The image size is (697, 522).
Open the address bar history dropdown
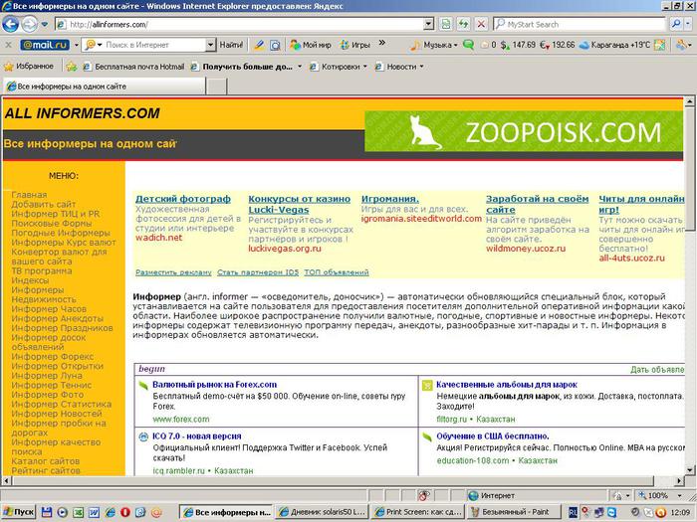(x=428, y=24)
